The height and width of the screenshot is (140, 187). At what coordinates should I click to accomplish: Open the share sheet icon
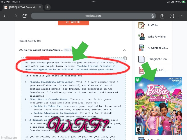click(162, 16)
